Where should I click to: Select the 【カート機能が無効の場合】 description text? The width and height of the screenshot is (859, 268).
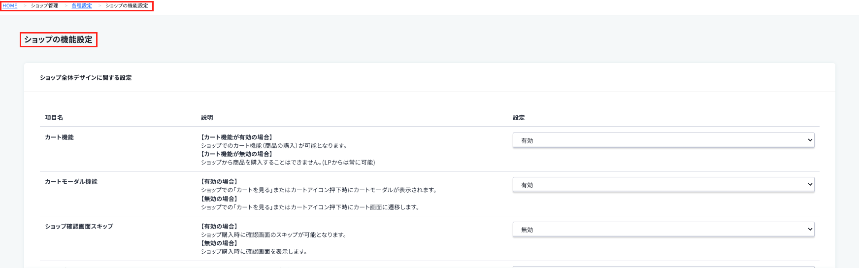[x=237, y=154]
